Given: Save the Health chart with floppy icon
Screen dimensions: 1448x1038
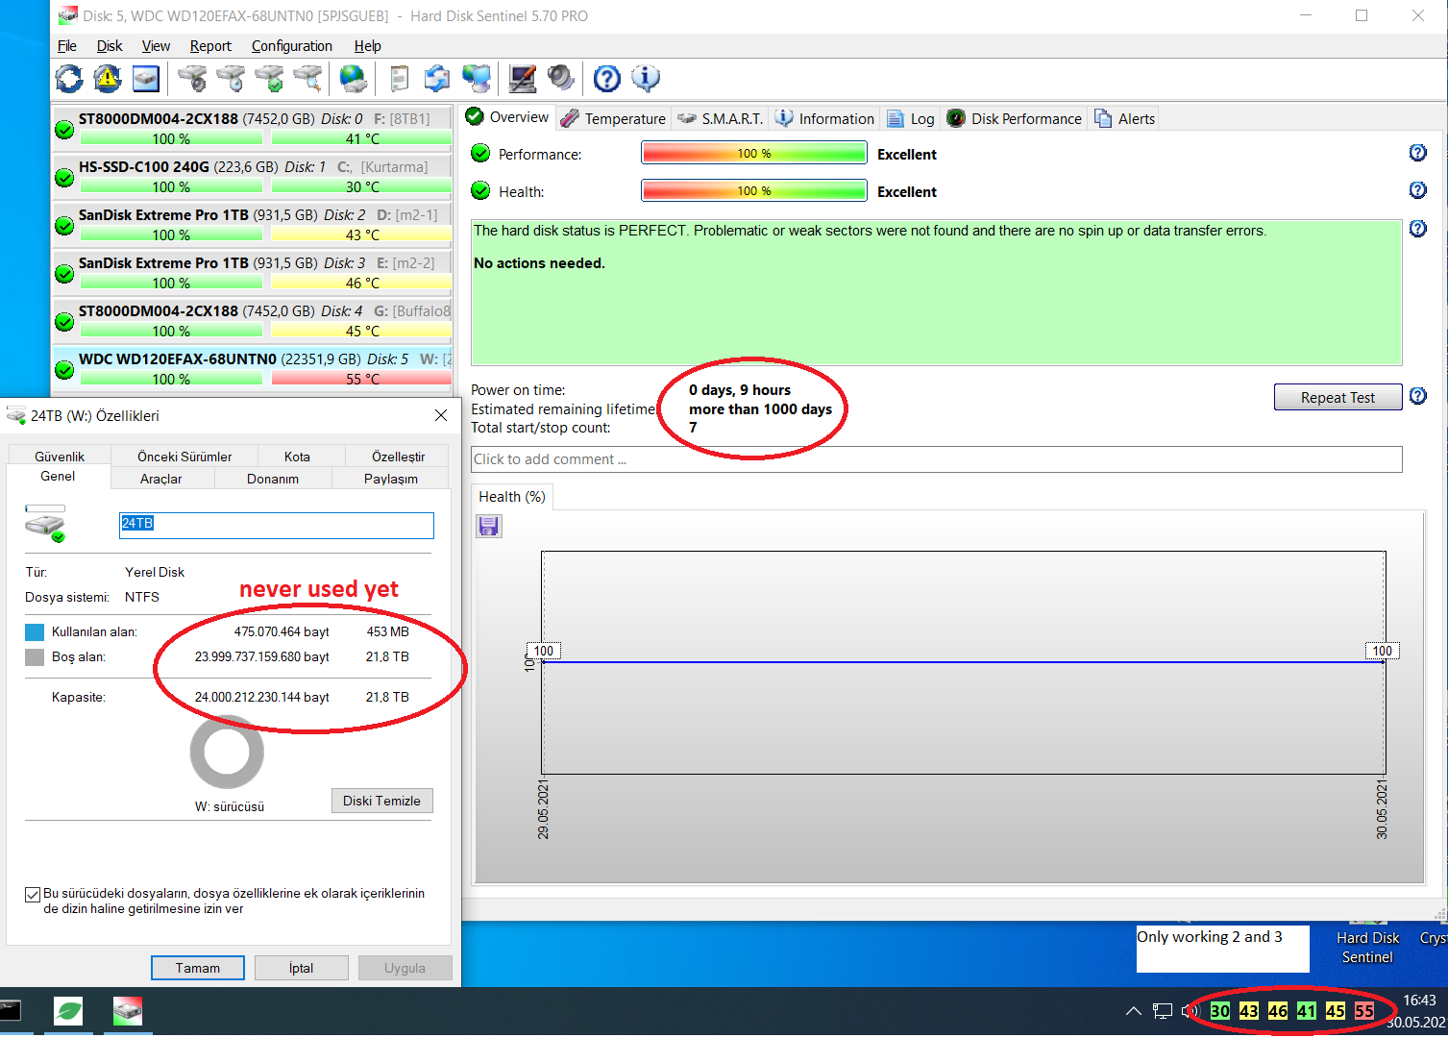Looking at the screenshot, I should (489, 526).
